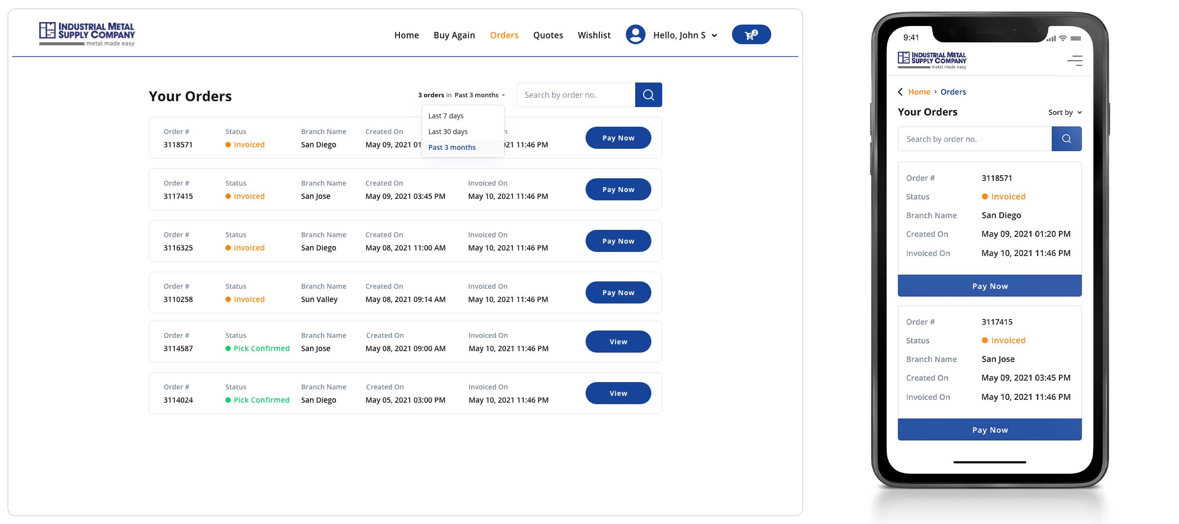Screen dimensions: 1179x524
Task: Expand the mobile Sort by dropdown
Action: [x=1065, y=112]
